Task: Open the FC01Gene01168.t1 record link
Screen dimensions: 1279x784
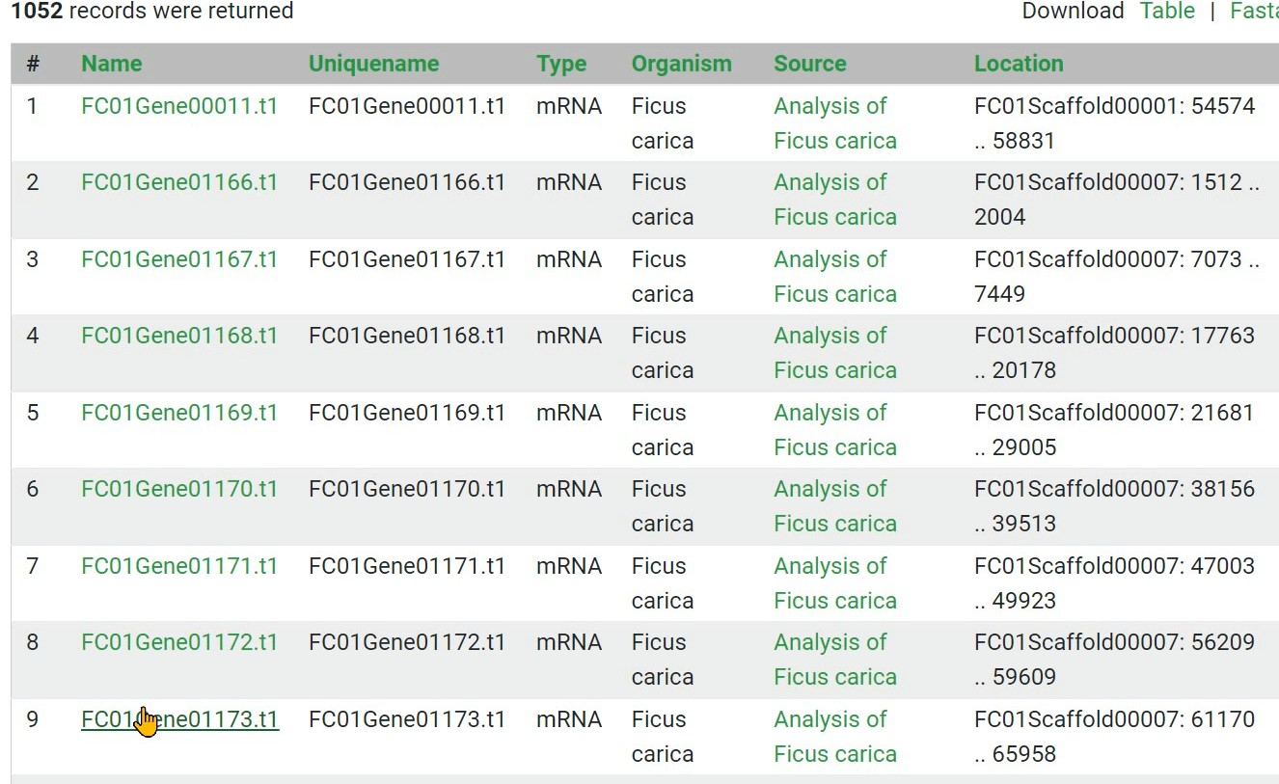Action: pyautogui.click(x=179, y=336)
